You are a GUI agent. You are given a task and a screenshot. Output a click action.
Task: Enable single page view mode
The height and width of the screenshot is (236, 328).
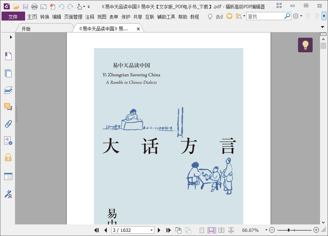(x=202, y=230)
